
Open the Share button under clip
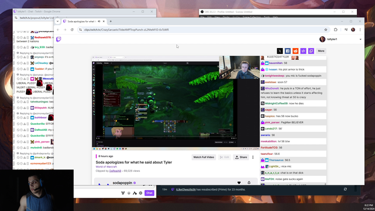241,157
